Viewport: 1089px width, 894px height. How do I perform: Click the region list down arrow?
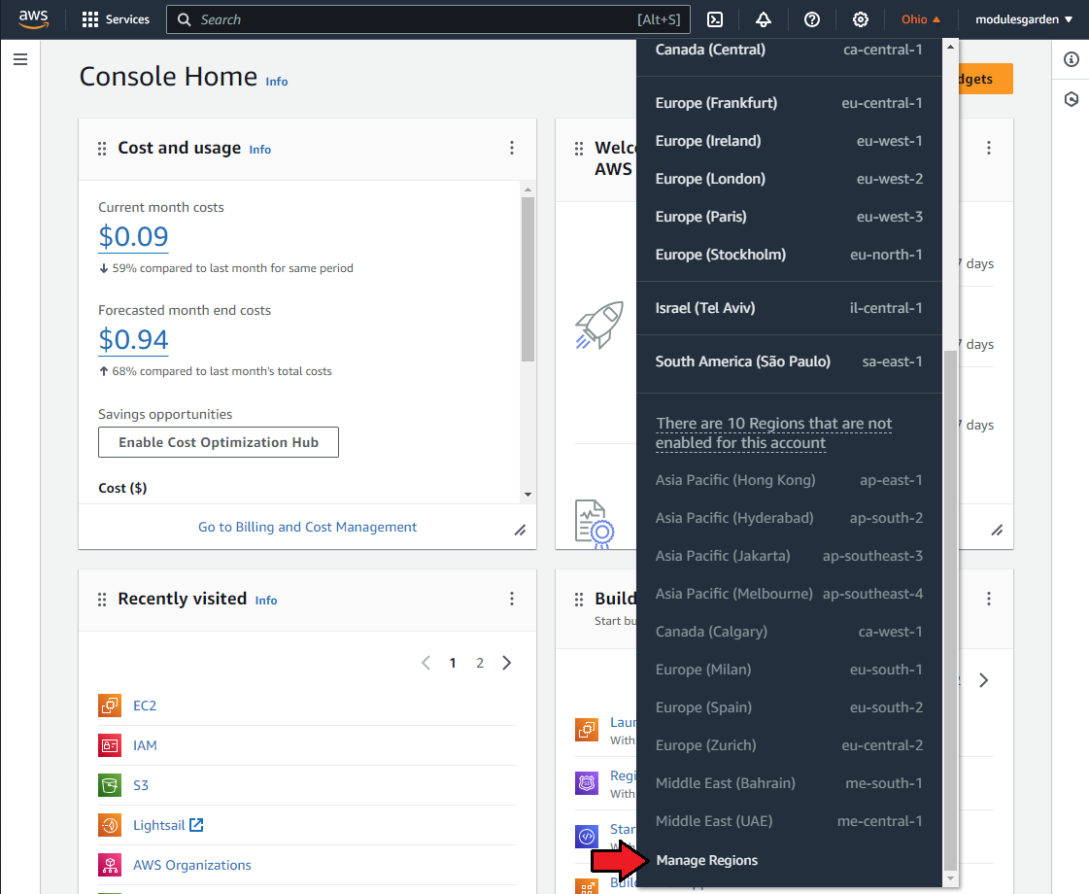(950, 878)
